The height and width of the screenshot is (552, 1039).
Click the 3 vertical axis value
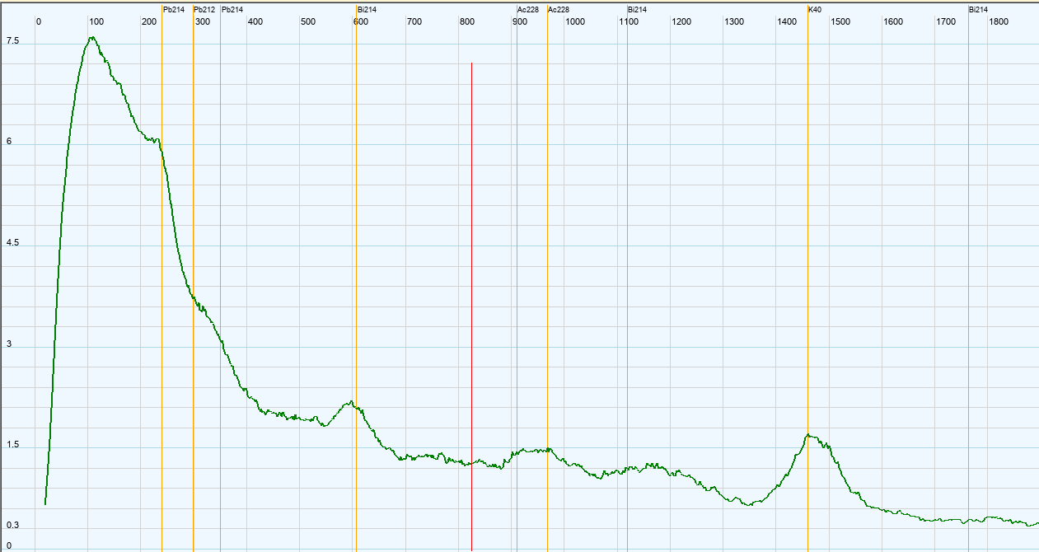tap(9, 344)
